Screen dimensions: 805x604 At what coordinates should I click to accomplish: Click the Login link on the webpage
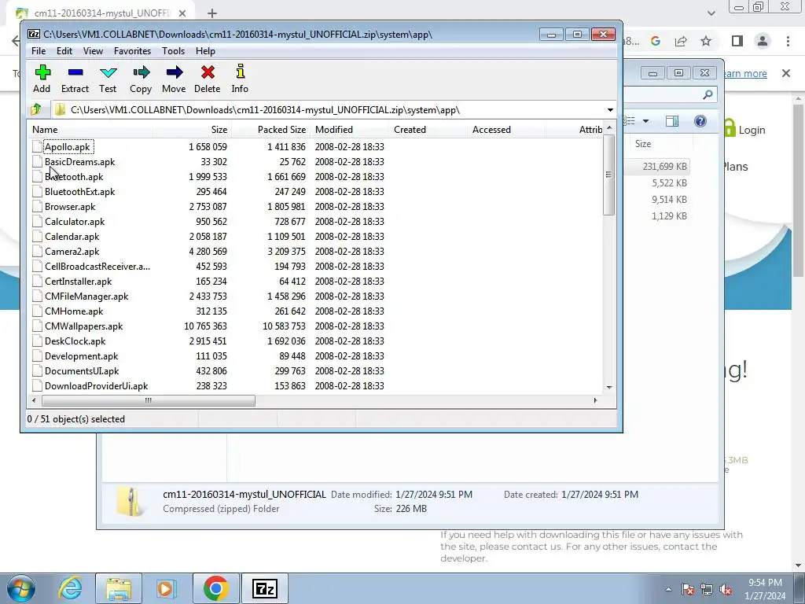click(752, 130)
